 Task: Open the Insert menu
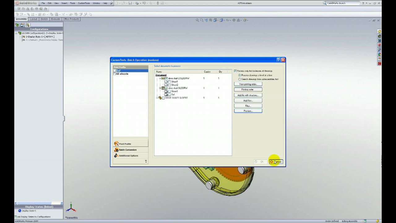pos(64,3)
